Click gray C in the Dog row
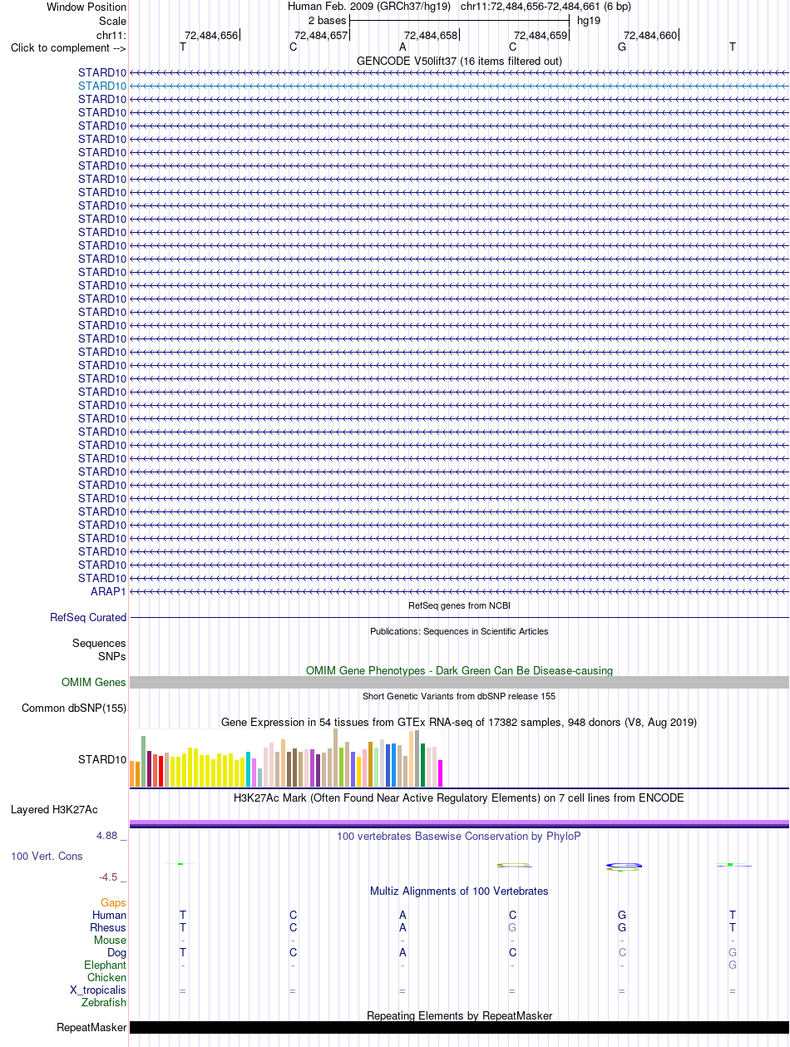 tap(622, 952)
